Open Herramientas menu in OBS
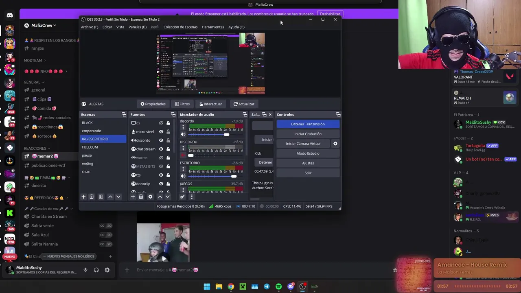 213,27
